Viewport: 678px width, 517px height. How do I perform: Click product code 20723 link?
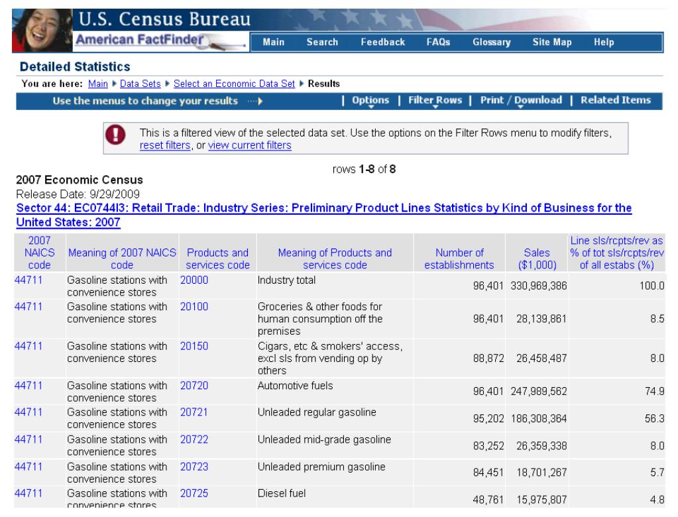pos(194,467)
